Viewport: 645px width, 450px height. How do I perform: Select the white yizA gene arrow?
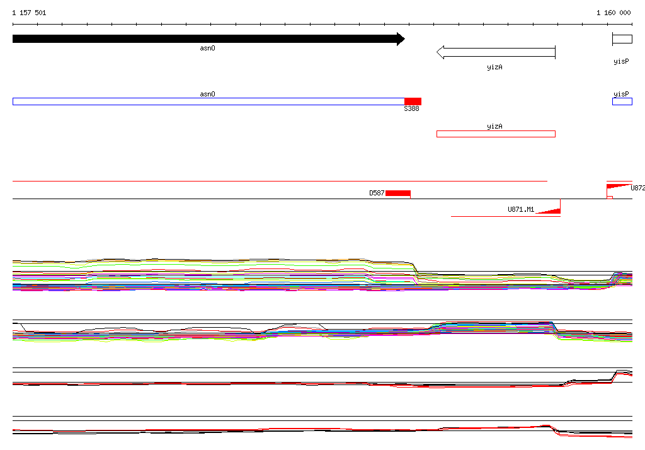point(496,52)
